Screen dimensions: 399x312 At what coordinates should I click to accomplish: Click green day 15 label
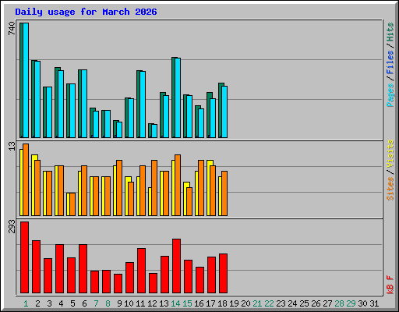(x=187, y=303)
